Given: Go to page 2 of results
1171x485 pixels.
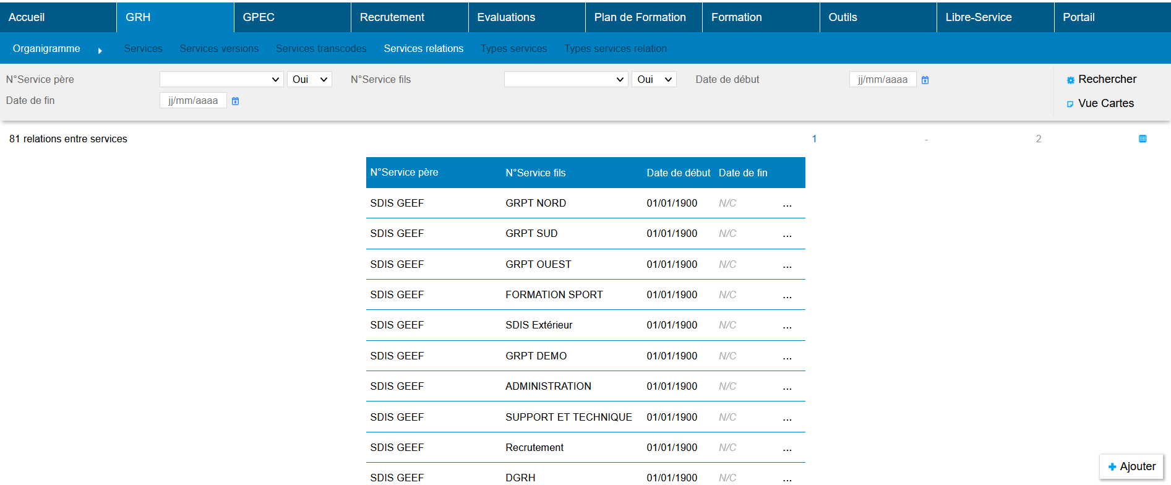Looking at the screenshot, I should (1038, 139).
